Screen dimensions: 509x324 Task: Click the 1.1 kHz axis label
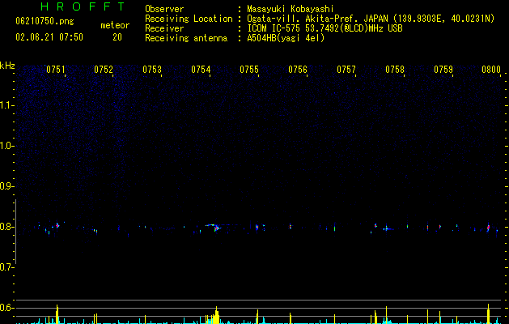(6, 105)
